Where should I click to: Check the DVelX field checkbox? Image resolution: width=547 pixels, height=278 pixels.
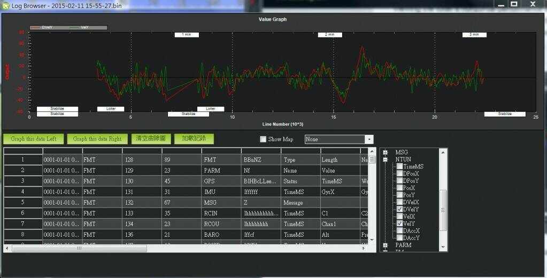tap(400, 202)
